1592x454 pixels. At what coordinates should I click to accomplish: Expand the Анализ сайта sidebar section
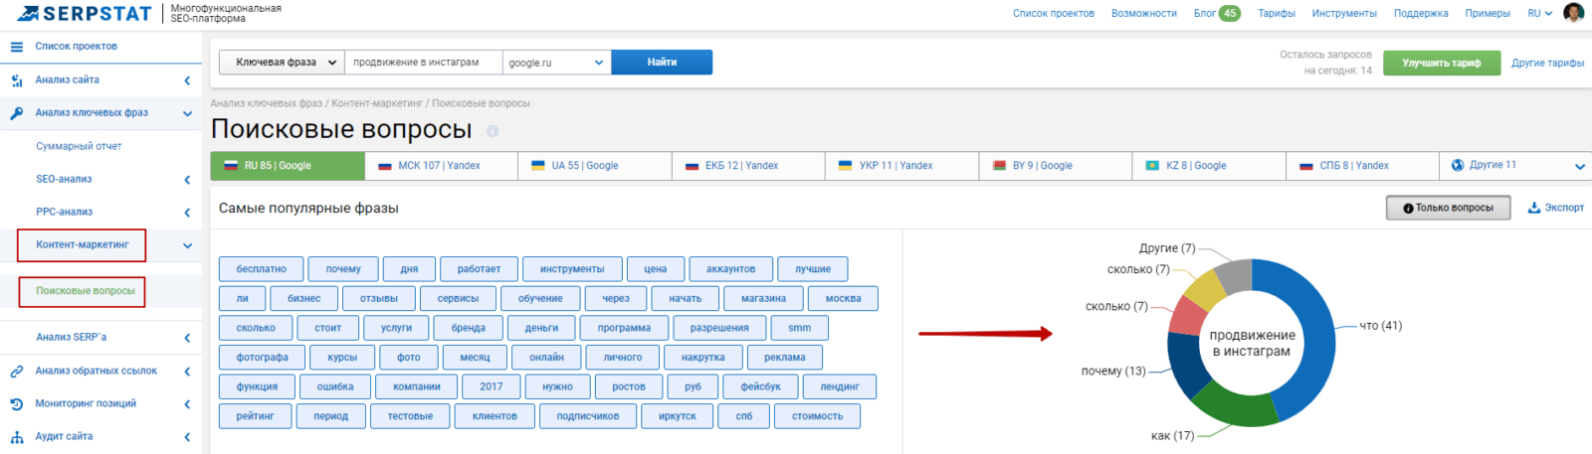coord(187,80)
